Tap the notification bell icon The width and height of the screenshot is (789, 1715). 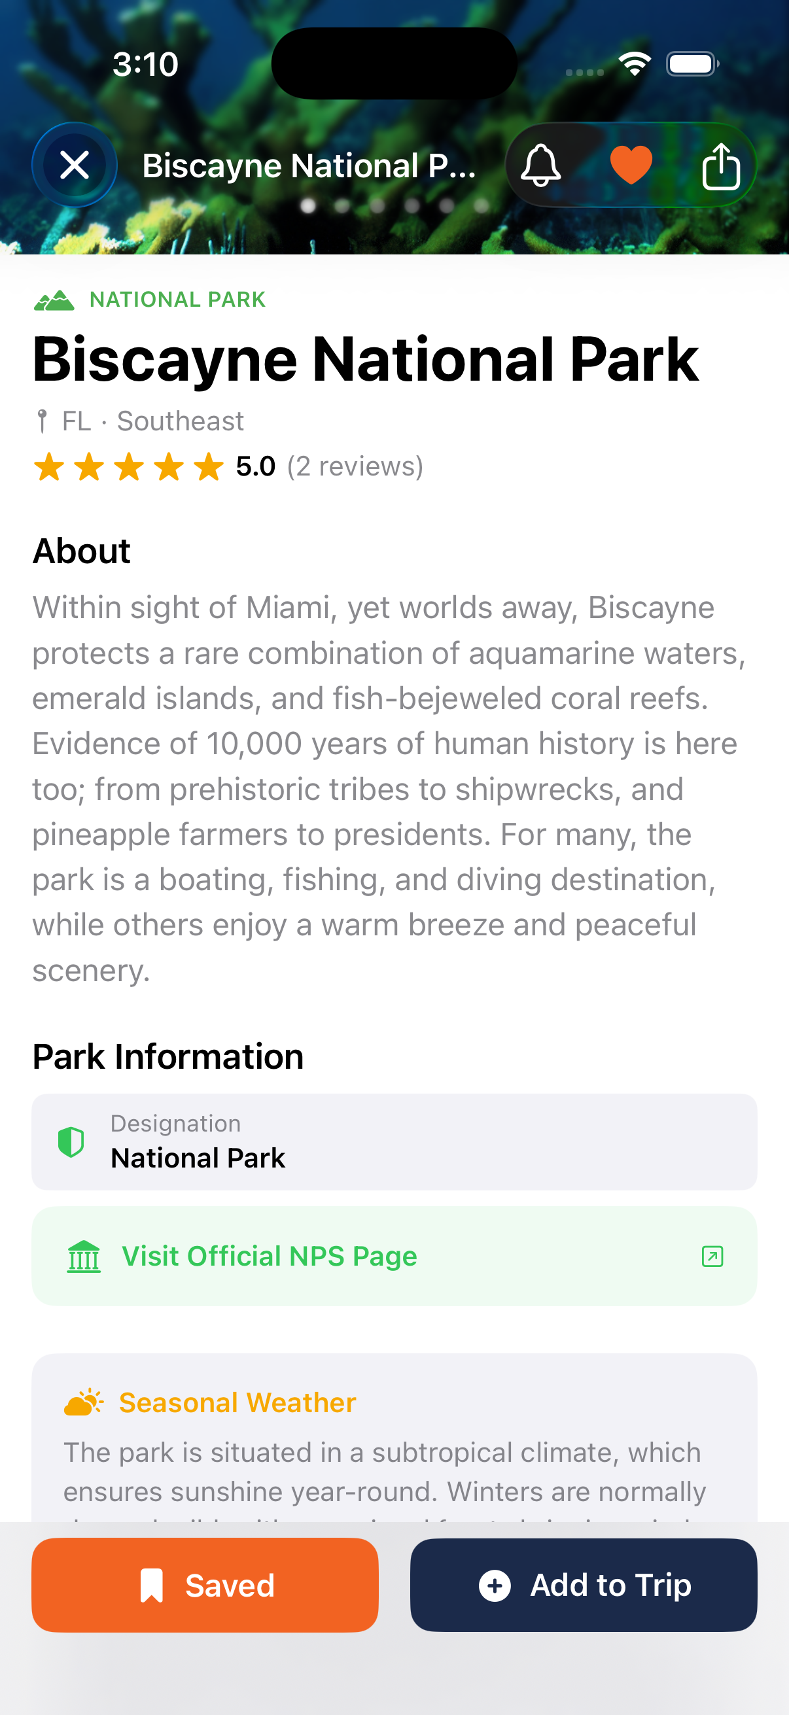(540, 165)
